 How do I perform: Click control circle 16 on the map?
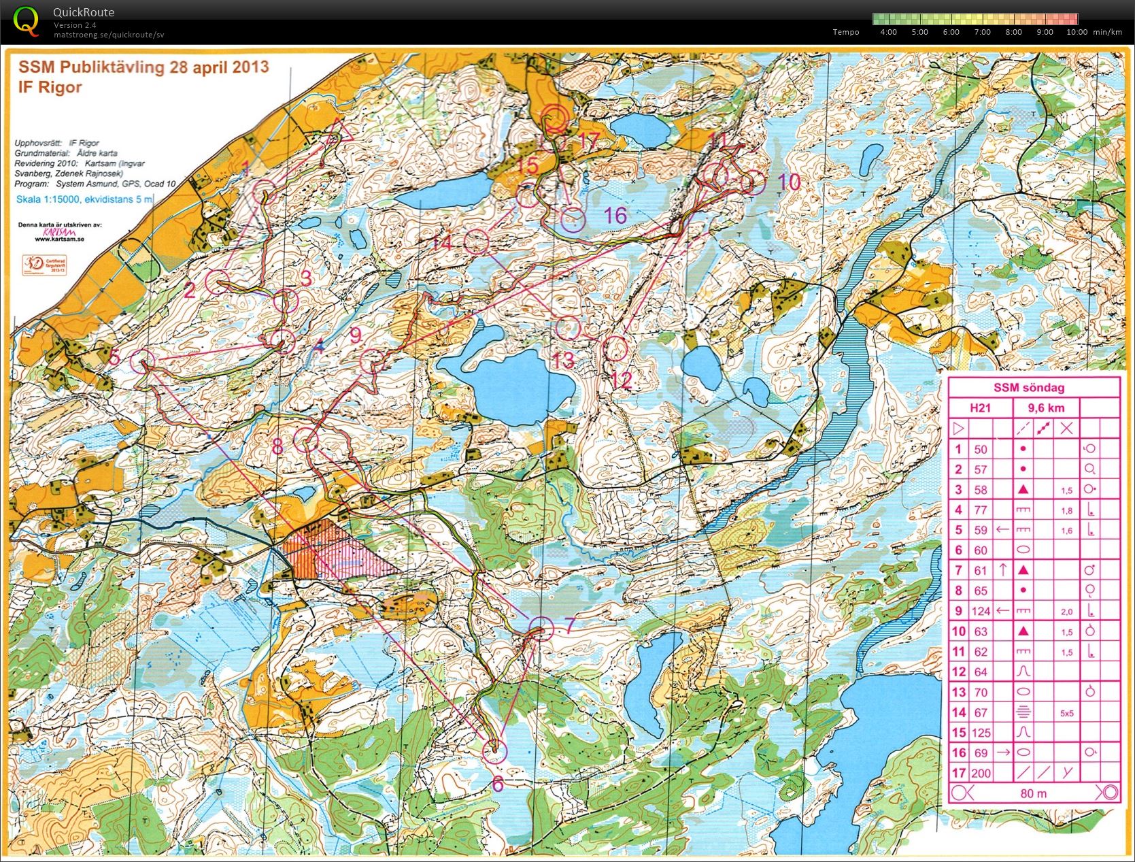pyautogui.click(x=573, y=220)
